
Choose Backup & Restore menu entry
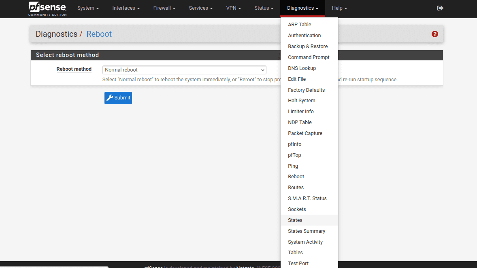pos(308,46)
